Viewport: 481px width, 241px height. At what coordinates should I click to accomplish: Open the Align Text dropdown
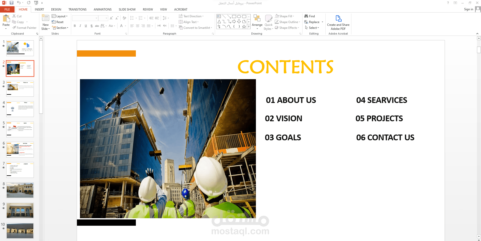pyautogui.click(x=188, y=22)
